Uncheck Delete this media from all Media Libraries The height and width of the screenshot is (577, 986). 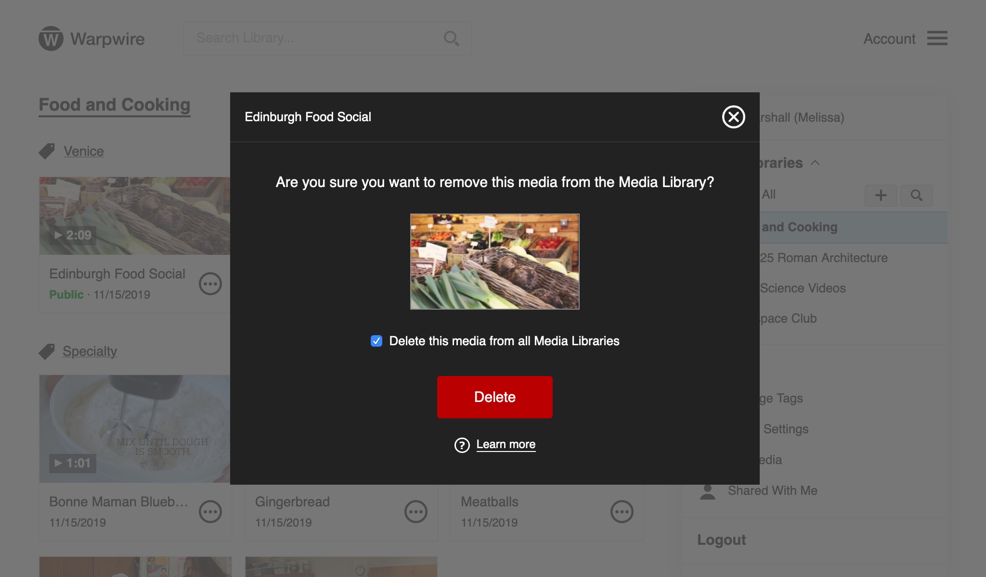pyautogui.click(x=376, y=341)
